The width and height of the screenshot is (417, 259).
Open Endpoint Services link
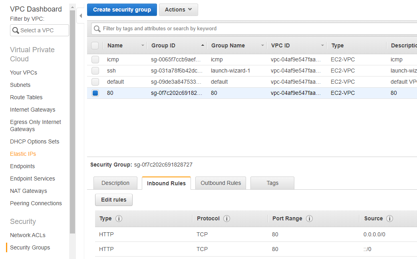[32, 179]
